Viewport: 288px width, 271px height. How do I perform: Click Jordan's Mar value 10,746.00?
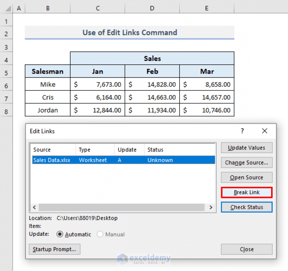[207, 110]
